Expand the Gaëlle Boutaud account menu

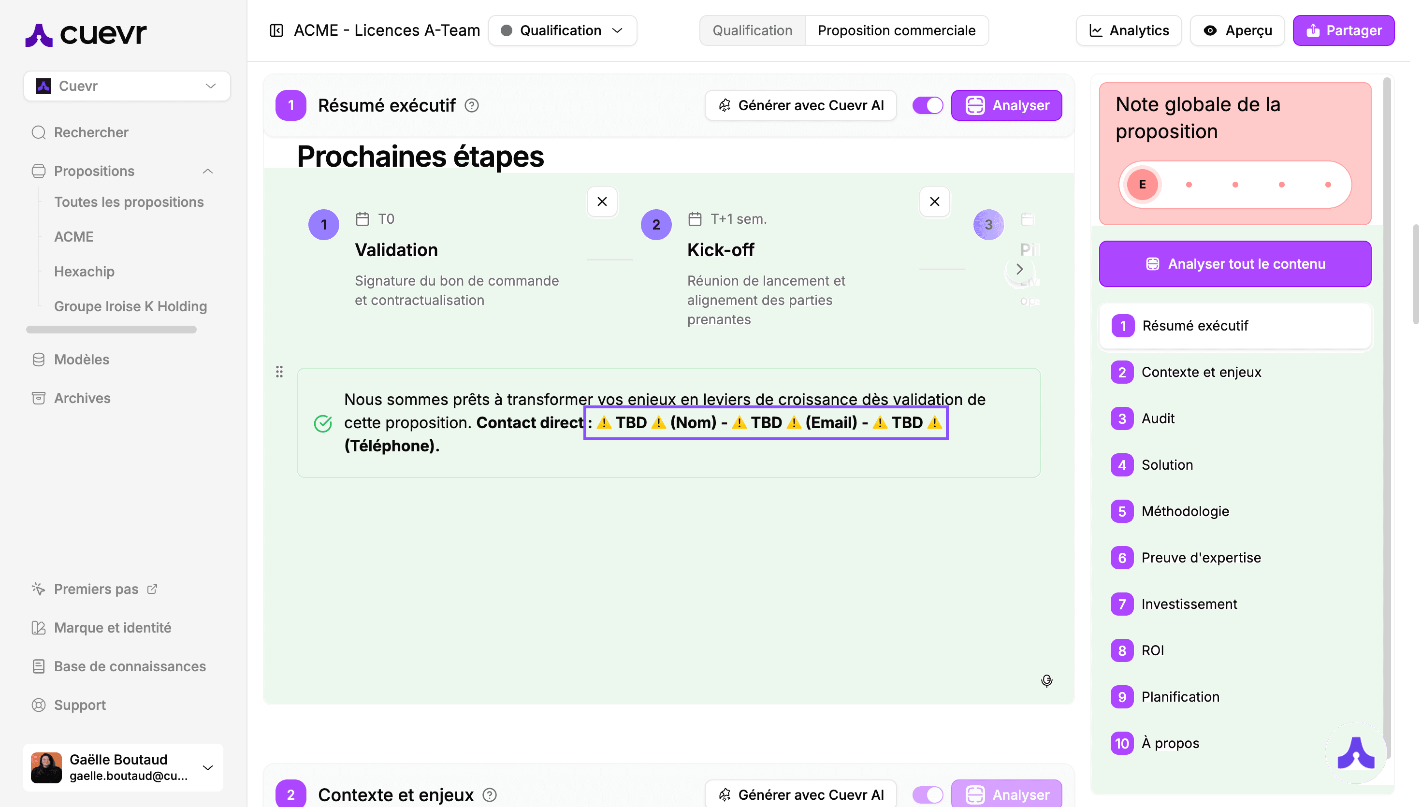pos(208,768)
